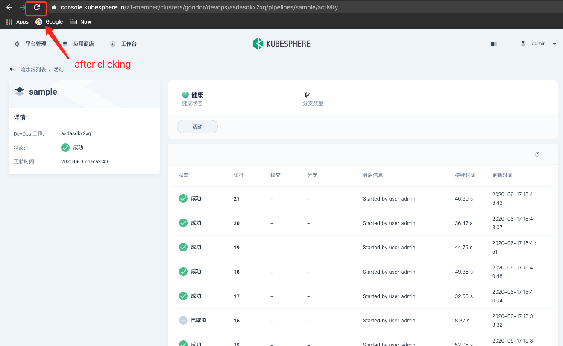
Task: Go back via 流水线列表 breadcrumb
Action: [x=33, y=69]
